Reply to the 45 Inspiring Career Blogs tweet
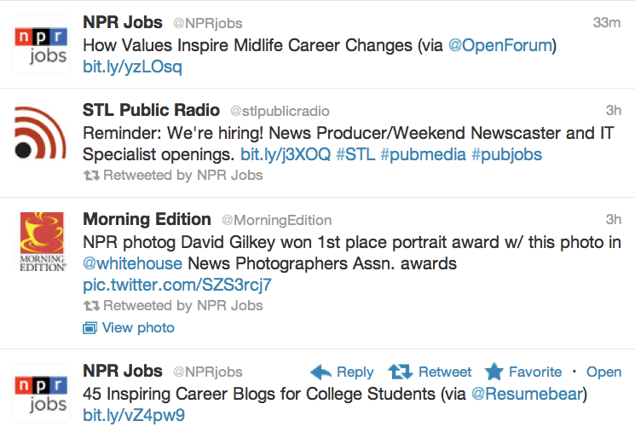Screen dimensions: 635x427 coord(342,372)
